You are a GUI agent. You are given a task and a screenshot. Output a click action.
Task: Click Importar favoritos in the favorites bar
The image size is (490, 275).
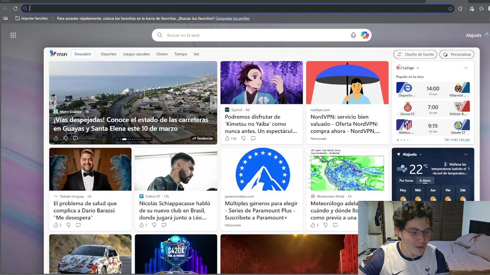click(31, 18)
